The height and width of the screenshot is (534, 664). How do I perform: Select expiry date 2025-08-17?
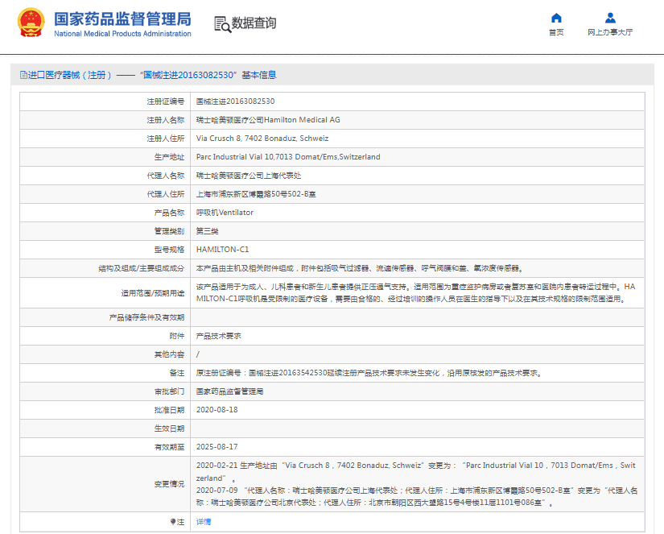point(217,447)
